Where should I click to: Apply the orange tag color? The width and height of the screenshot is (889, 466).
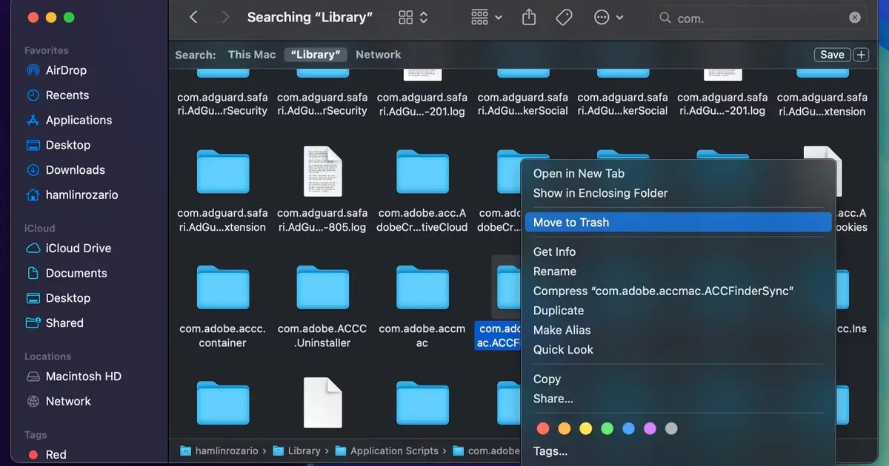pos(565,428)
